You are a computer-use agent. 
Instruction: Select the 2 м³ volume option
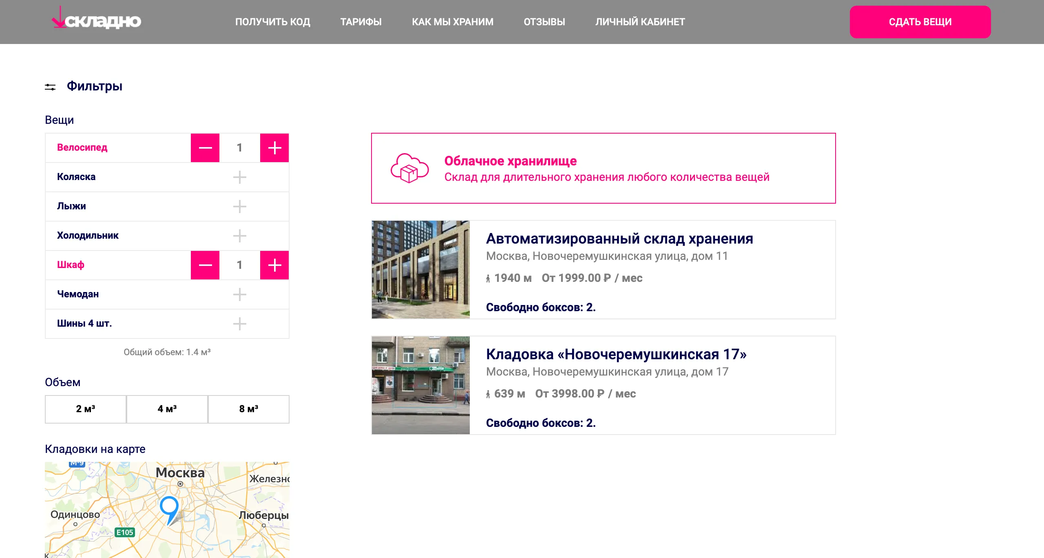pos(86,409)
